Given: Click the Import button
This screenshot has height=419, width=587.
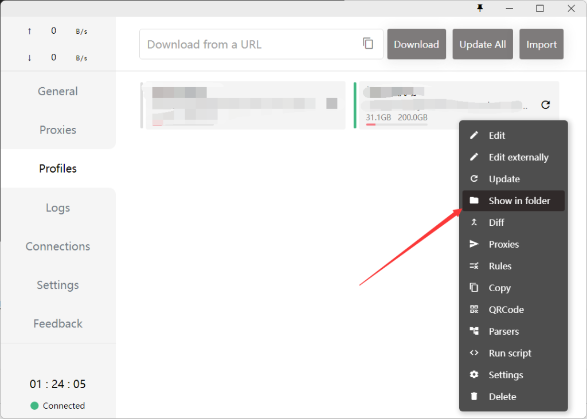Looking at the screenshot, I should coord(541,44).
